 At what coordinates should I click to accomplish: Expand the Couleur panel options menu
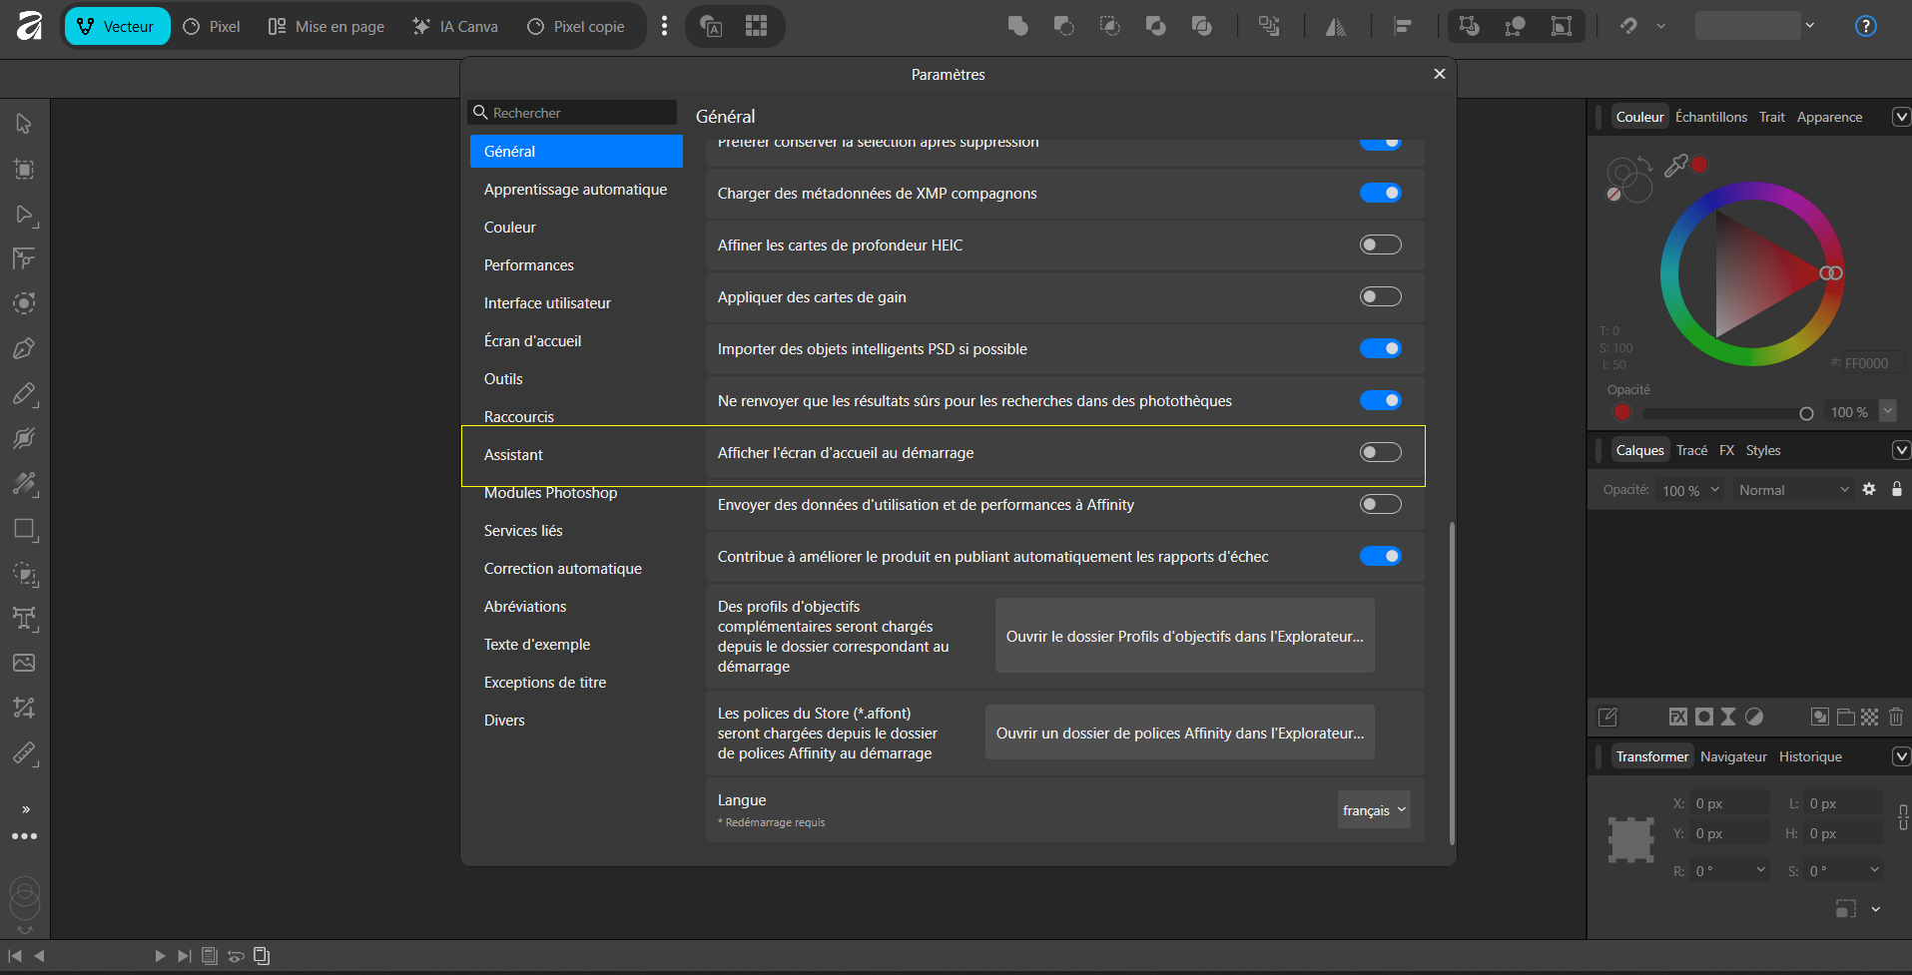(x=1901, y=117)
